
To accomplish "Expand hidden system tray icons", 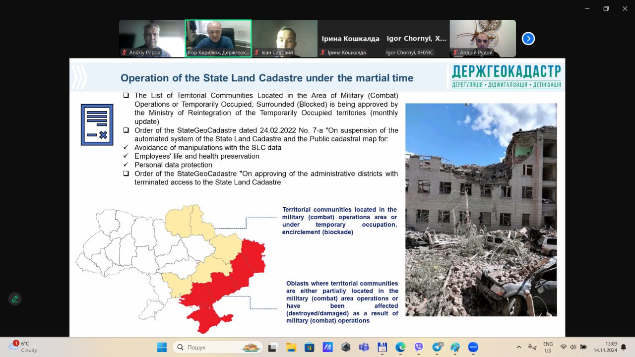I will coord(519,347).
